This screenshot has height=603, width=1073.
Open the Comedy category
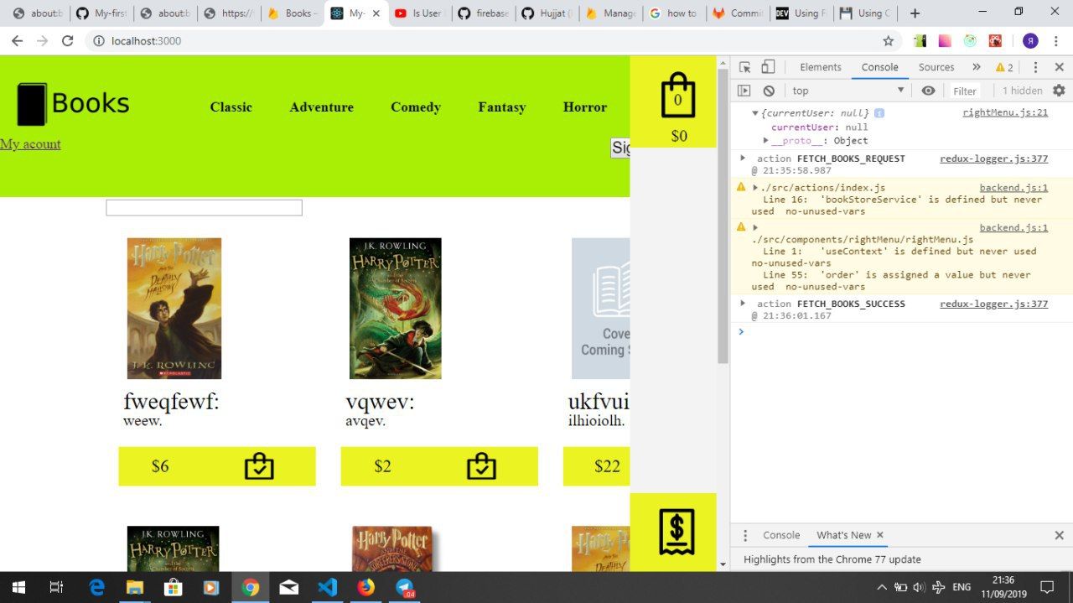click(x=415, y=107)
